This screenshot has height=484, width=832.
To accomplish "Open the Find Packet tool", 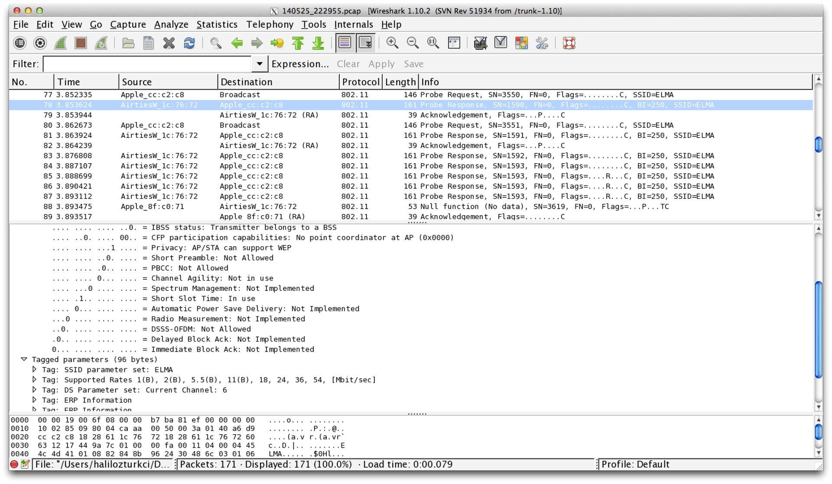I will point(216,43).
